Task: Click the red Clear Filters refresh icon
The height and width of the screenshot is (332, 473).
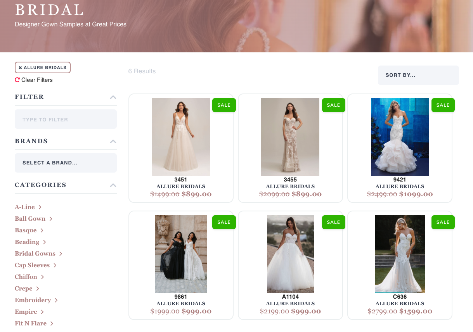Action: pyautogui.click(x=17, y=80)
